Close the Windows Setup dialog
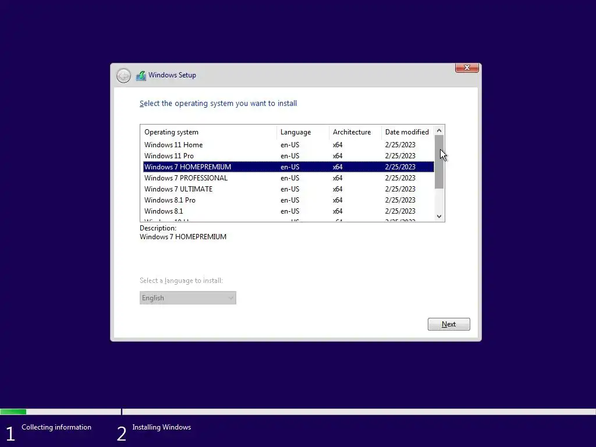 tap(467, 68)
